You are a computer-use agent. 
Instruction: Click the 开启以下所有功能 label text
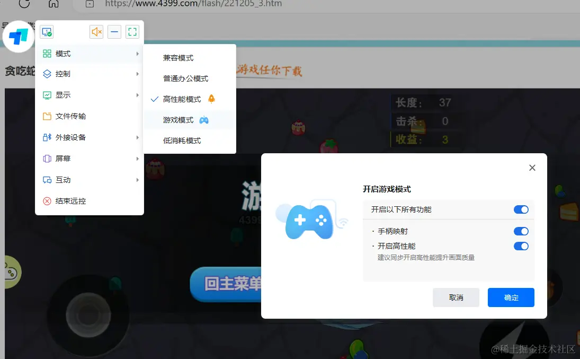point(401,209)
